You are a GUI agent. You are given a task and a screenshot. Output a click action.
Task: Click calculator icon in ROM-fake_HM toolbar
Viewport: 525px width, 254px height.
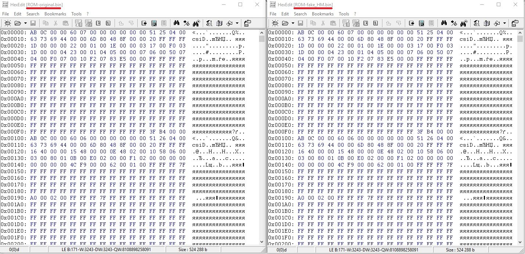(422, 23)
